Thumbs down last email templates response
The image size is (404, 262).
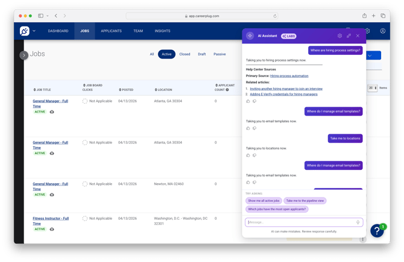[254, 182]
